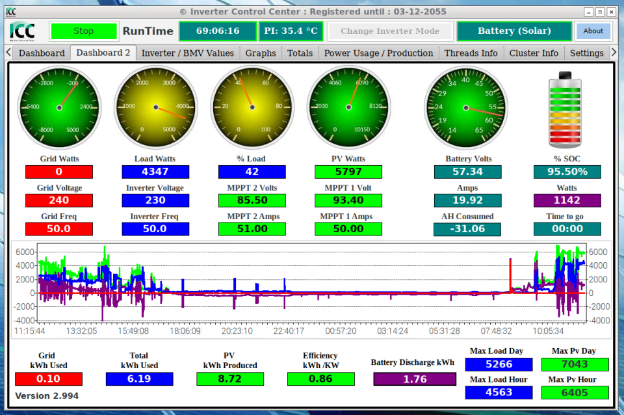Click the % Load gauge dial

click(252, 107)
